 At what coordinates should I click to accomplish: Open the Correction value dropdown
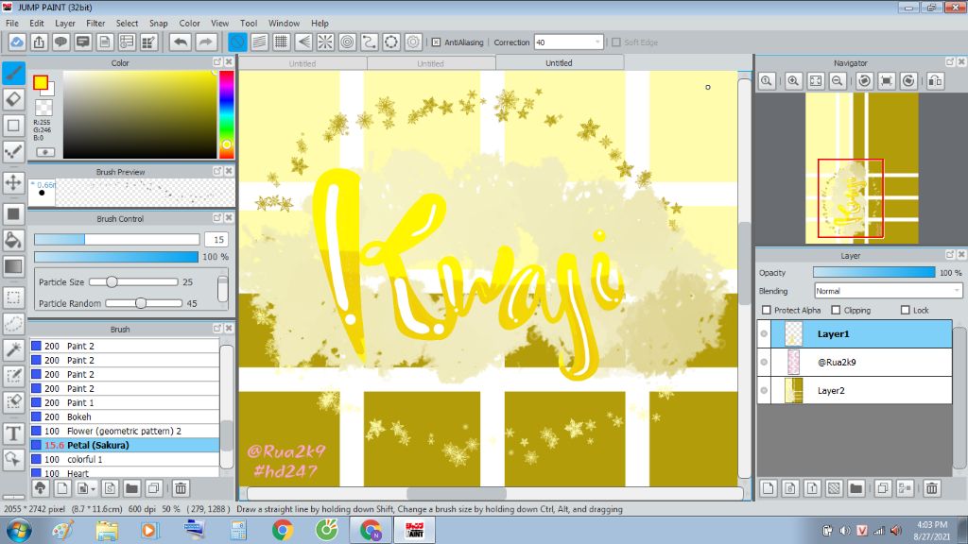(597, 42)
